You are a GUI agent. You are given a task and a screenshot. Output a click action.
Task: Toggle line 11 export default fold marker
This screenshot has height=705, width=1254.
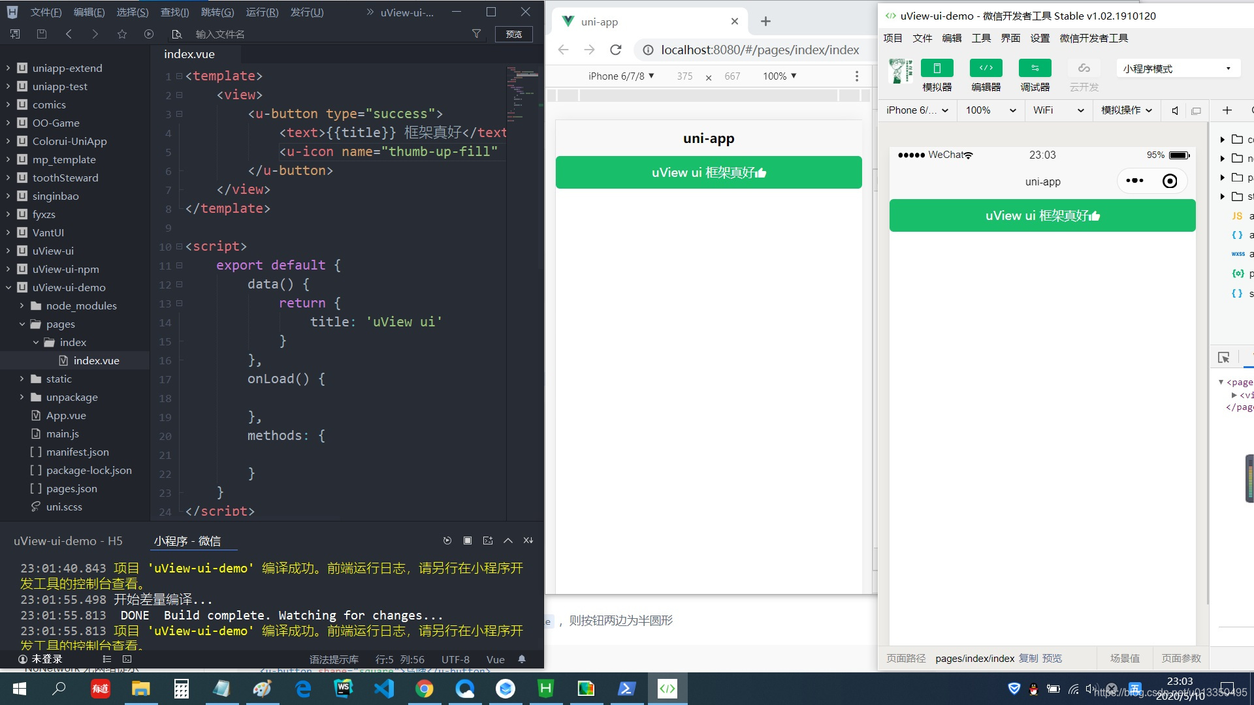click(x=180, y=266)
